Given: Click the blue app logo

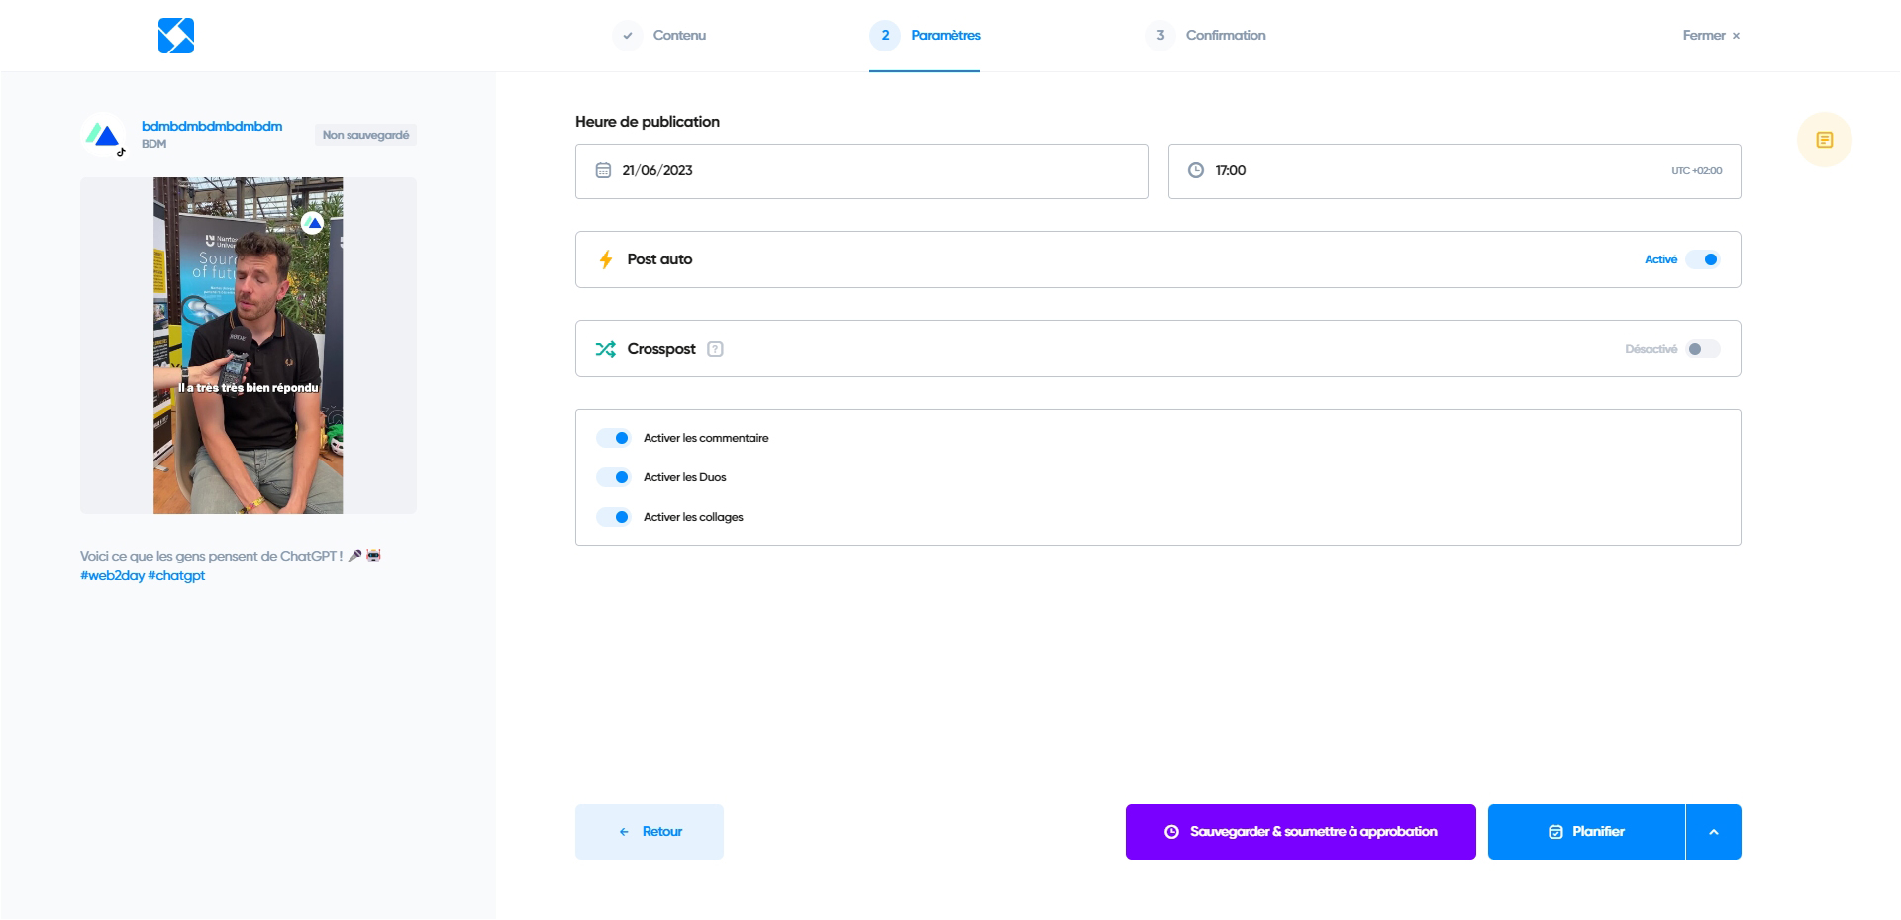Looking at the screenshot, I should (176, 36).
